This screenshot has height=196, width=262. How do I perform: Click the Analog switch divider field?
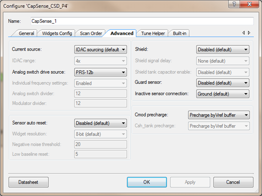(100, 93)
